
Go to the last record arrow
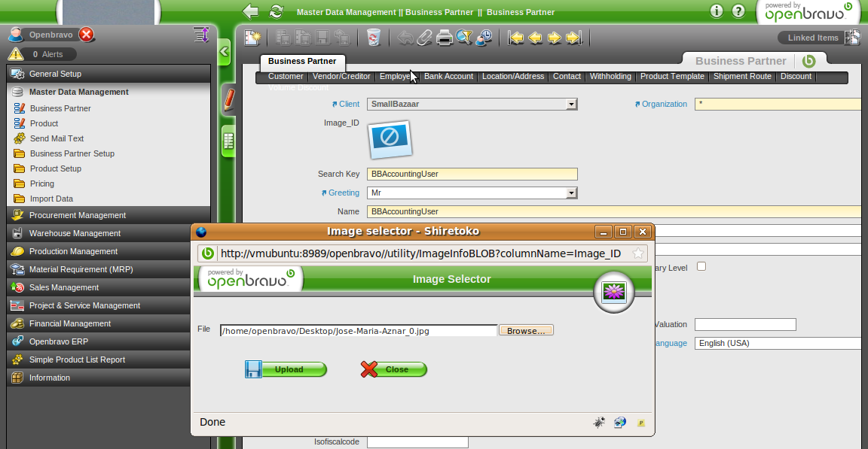574,38
